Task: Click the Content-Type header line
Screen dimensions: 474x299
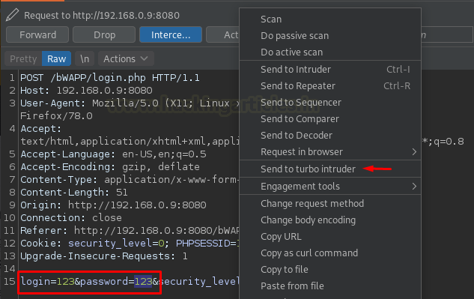Action: (x=130, y=179)
